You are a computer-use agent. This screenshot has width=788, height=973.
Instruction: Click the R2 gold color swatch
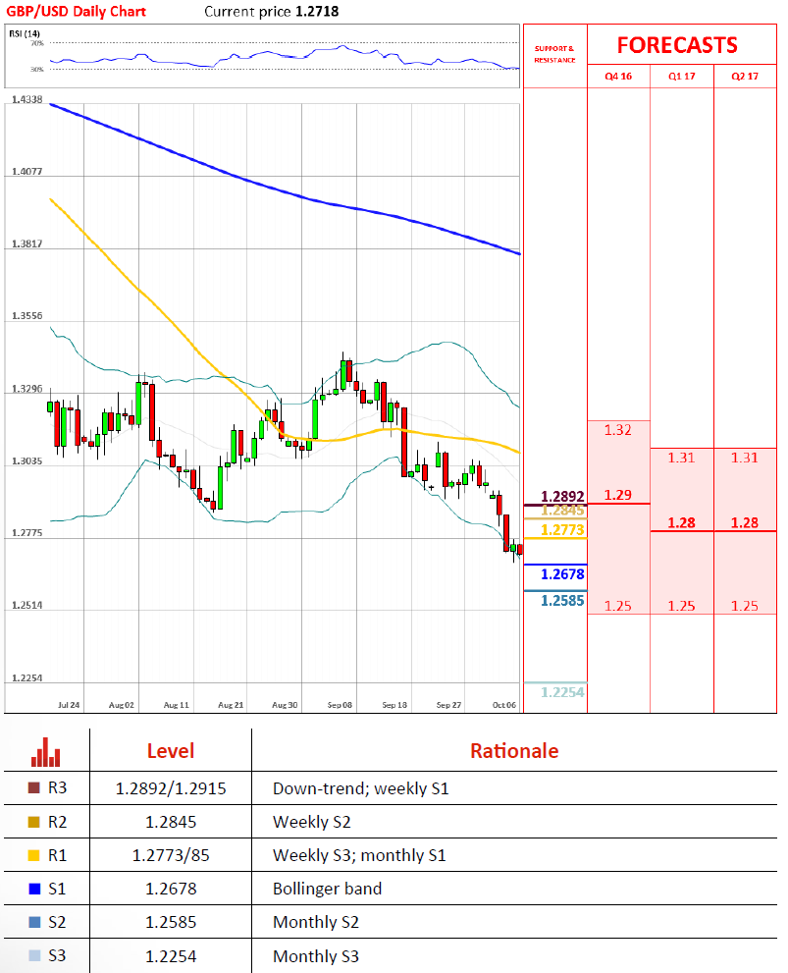tap(34, 822)
